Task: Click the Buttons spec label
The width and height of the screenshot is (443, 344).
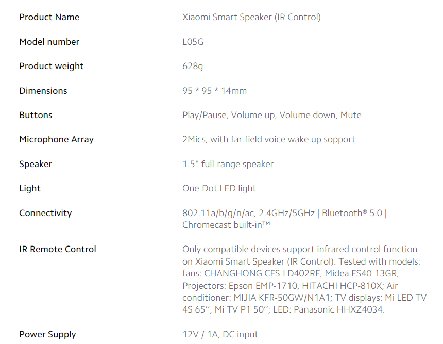Action: pos(36,115)
